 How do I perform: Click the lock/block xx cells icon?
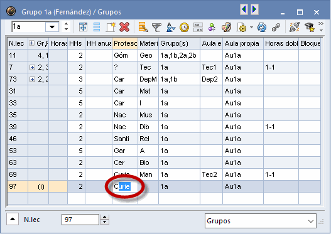pyautogui.click(x=198, y=27)
